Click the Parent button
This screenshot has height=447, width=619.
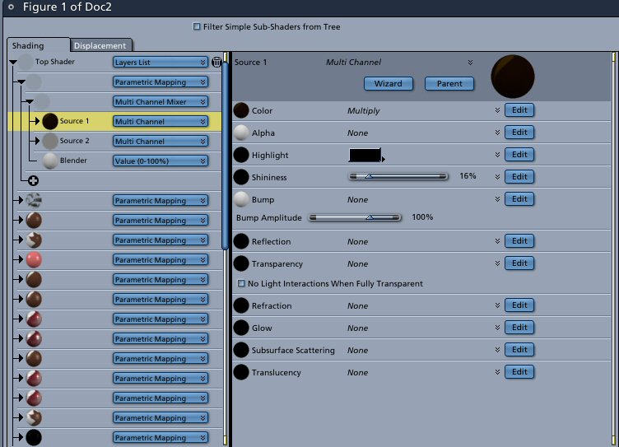(449, 83)
